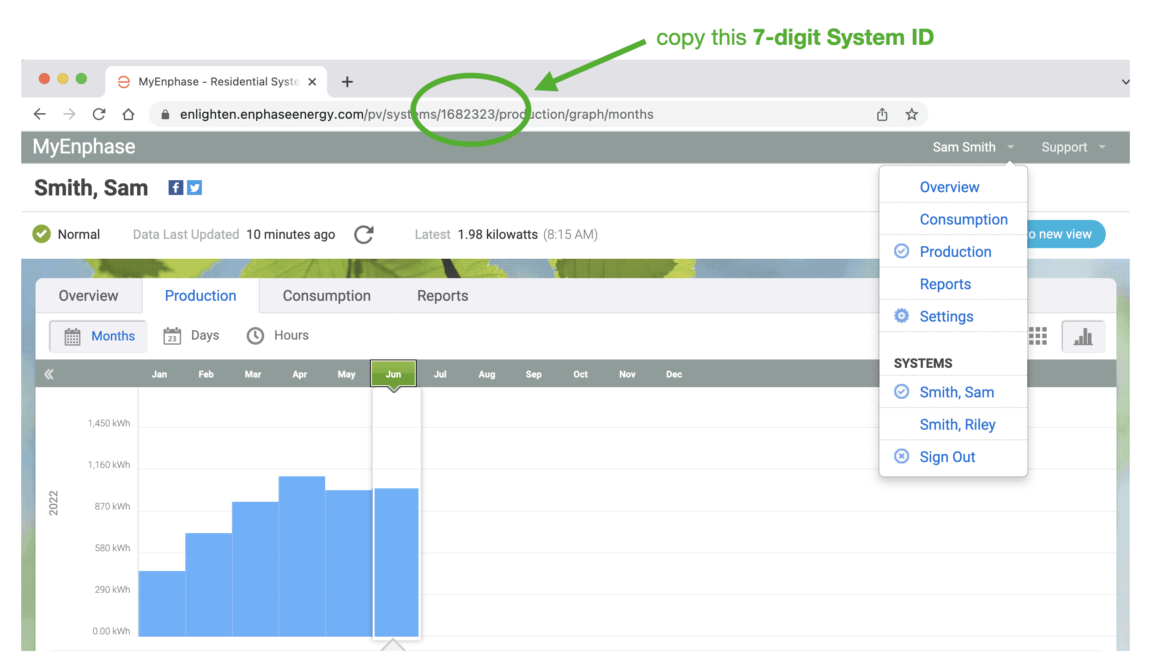The image size is (1152, 657).
Task: Click the browser share page icon
Action: point(882,114)
